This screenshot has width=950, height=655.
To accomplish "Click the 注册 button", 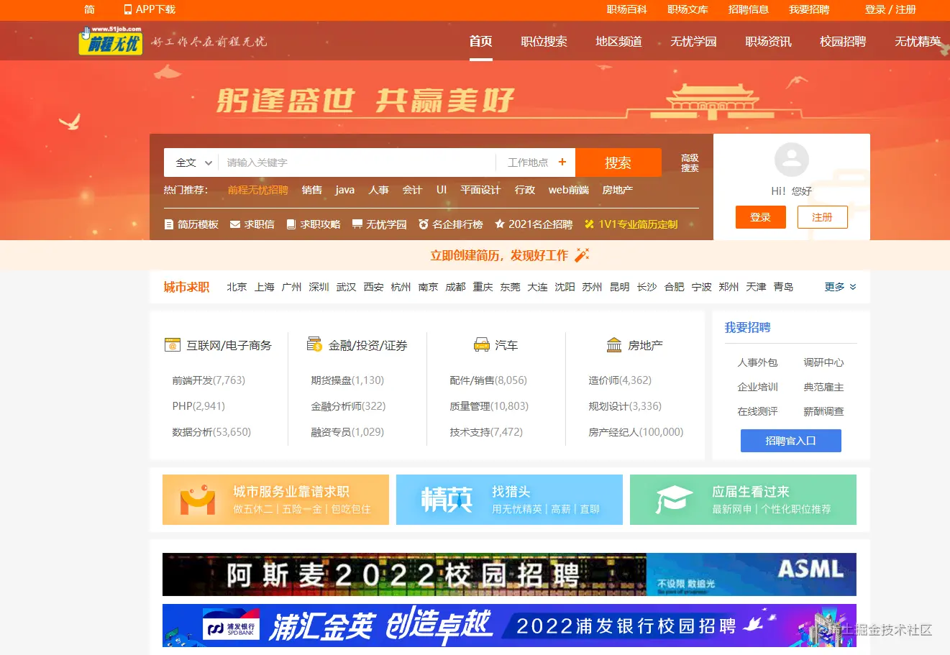I will (x=823, y=217).
